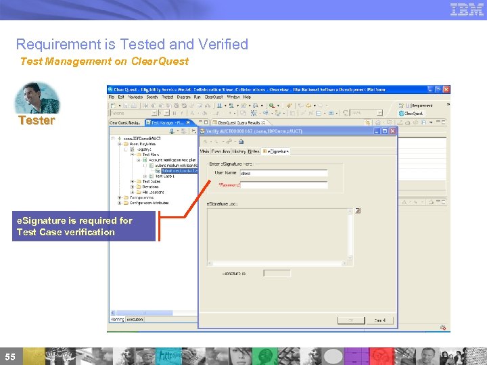The width and height of the screenshot is (487, 365).
Task: Open the Navigate menu
Action: (x=135, y=97)
